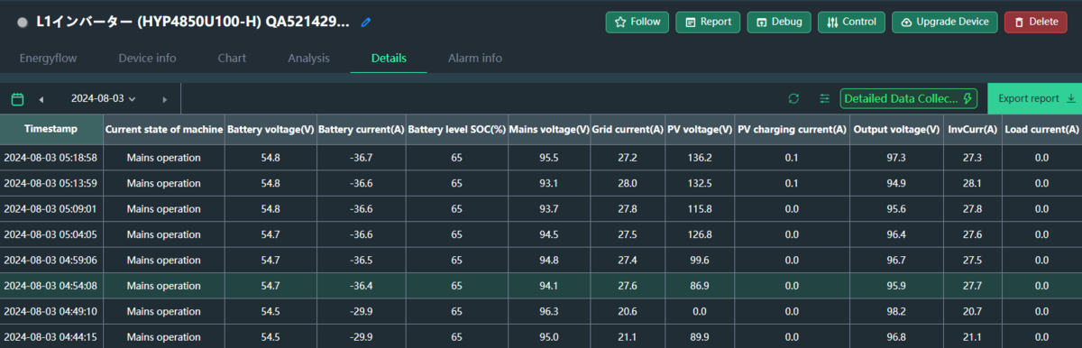Click Upgrade Device button
Image resolution: width=1082 pixels, height=348 pixels.
tap(945, 22)
